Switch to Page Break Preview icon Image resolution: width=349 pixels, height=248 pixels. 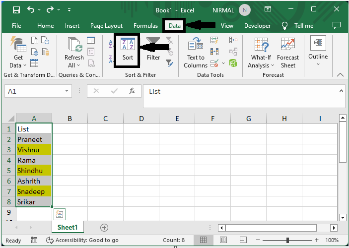(243, 240)
